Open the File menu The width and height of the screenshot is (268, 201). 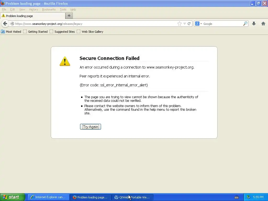click(4, 9)
